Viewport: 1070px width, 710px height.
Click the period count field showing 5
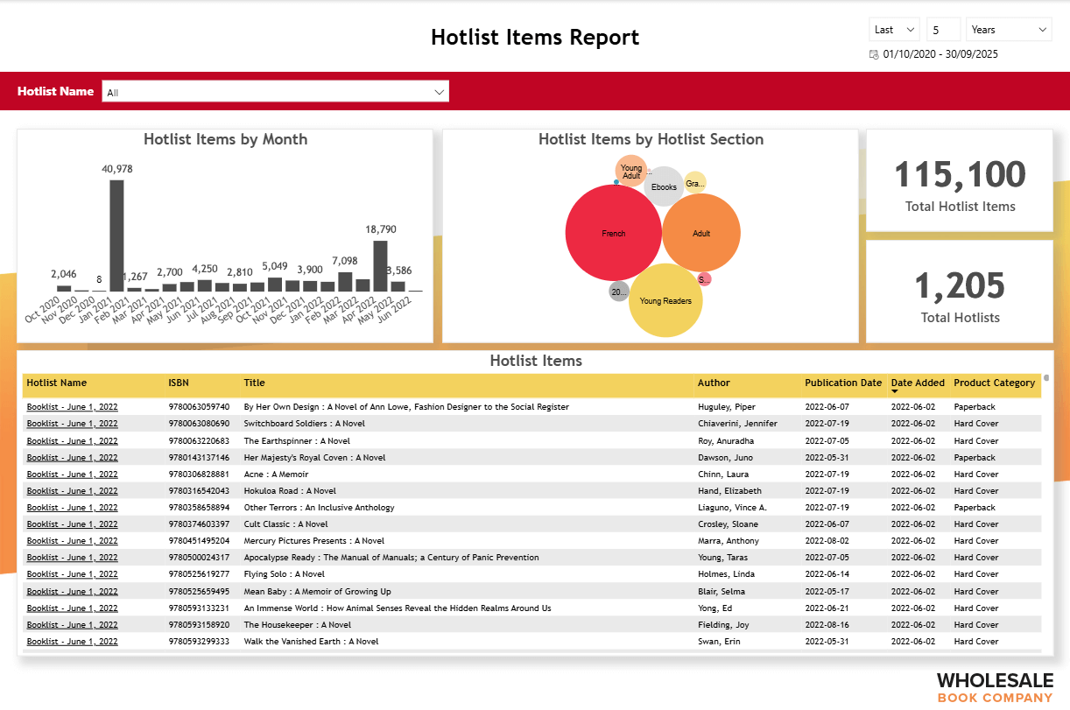[943, 30]
